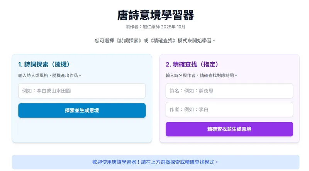Screen dimensions: 309x171
Task: Click the 輸入詩名與作者 description text
Action: click(x=182, y=75)
